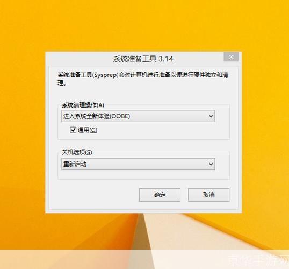Close the 系统准备工具 dialog with X
Screen dimensions: 289x269
(x=231, y=56)
